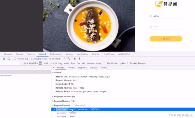The height and width of the screenshot is (118, 195).
Task: Filter requests by JS
Action: click(51, 63)
